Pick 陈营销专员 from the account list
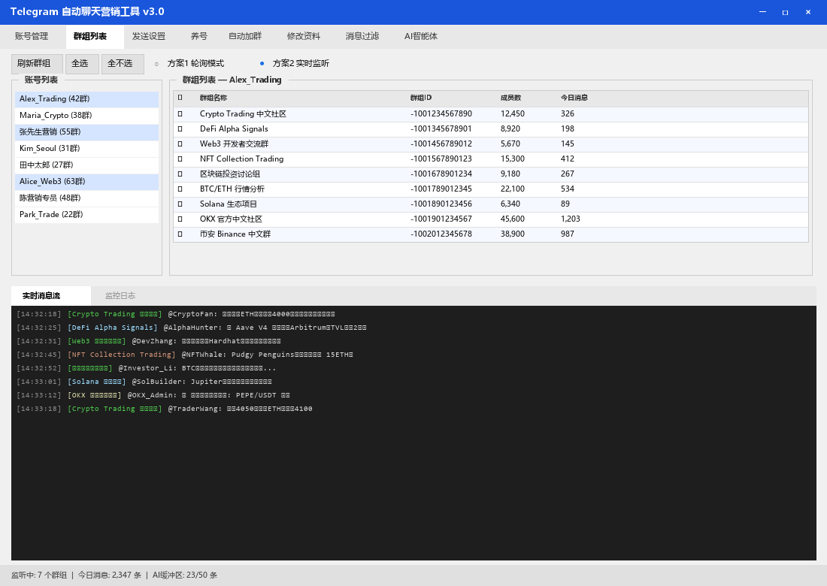Viewport: 827px width, 586px height. 86,198
